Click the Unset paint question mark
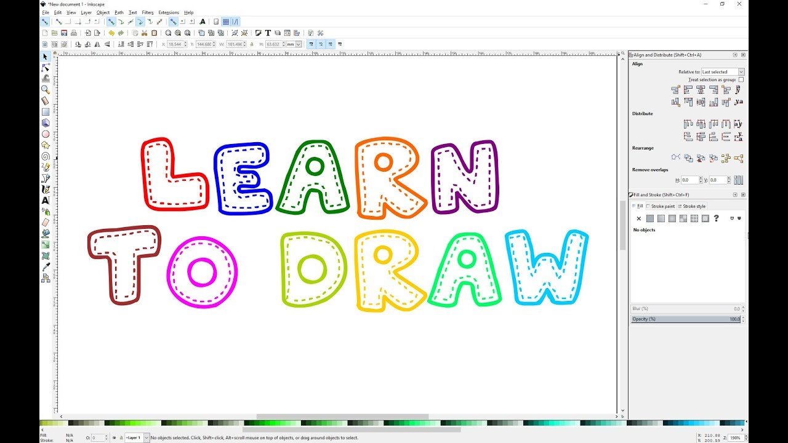Viewport: 788px width, 443px height. [x=716, y=218]
